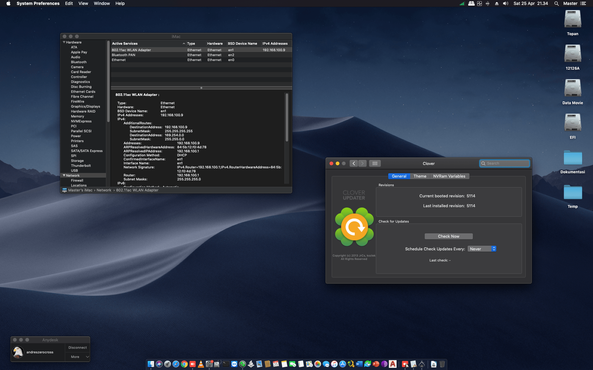Screen dimensions: 593x370
Task: Select the Bluetooth PAN service row
Action: [201, 55]
